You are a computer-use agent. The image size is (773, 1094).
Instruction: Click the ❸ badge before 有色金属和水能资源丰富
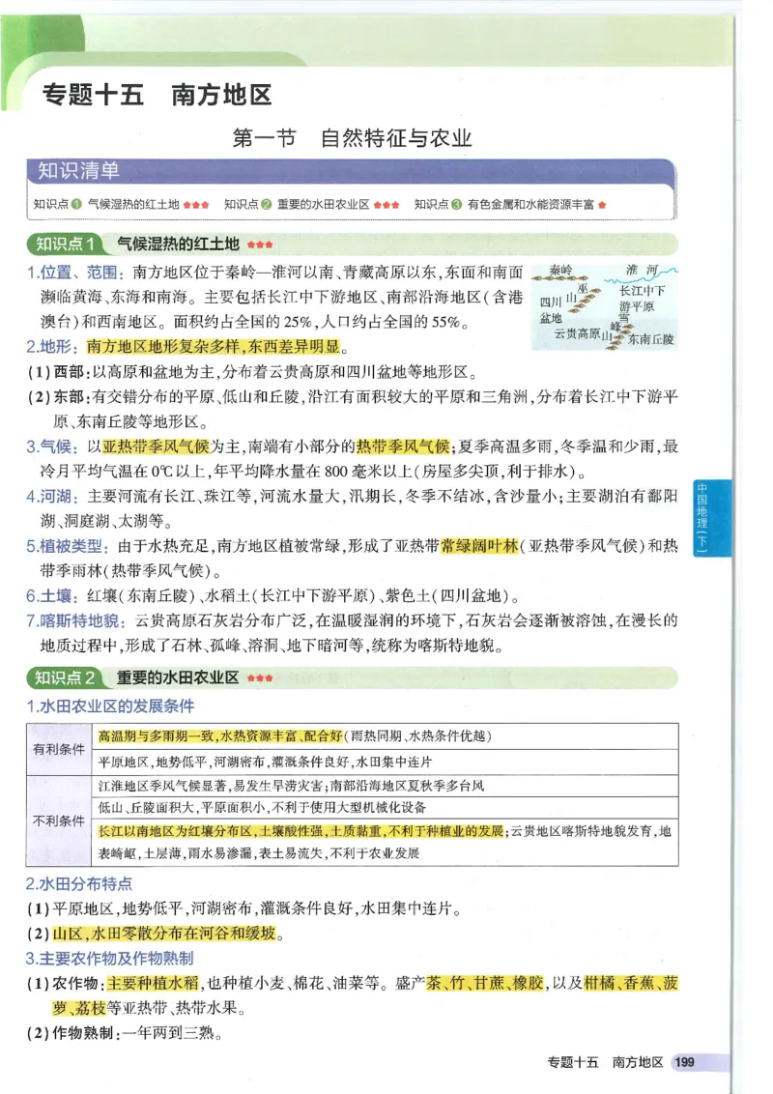[x=457, y=203]
